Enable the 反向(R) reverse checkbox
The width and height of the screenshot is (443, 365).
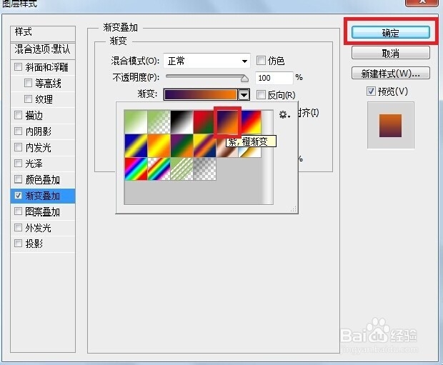click(261, 94)
